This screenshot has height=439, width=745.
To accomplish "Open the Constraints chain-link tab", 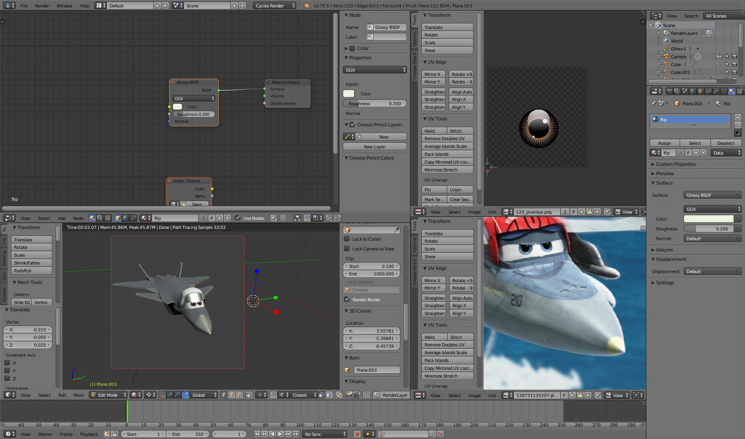I will [708, 91].
